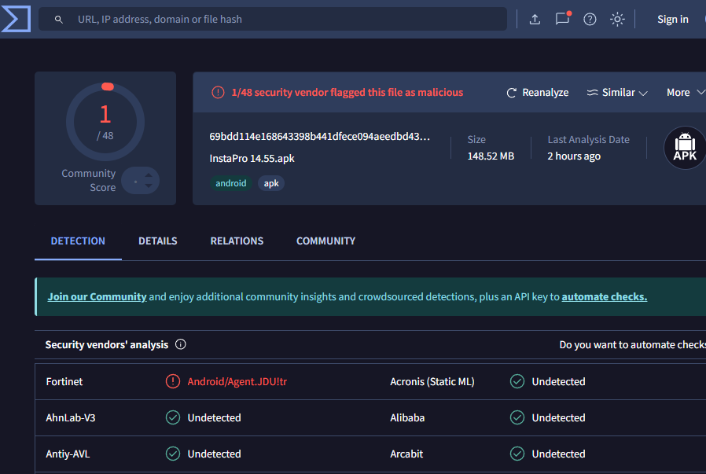The image size is (706, 474).
Task: Click the android tag chip
Action: coord(231,183)
